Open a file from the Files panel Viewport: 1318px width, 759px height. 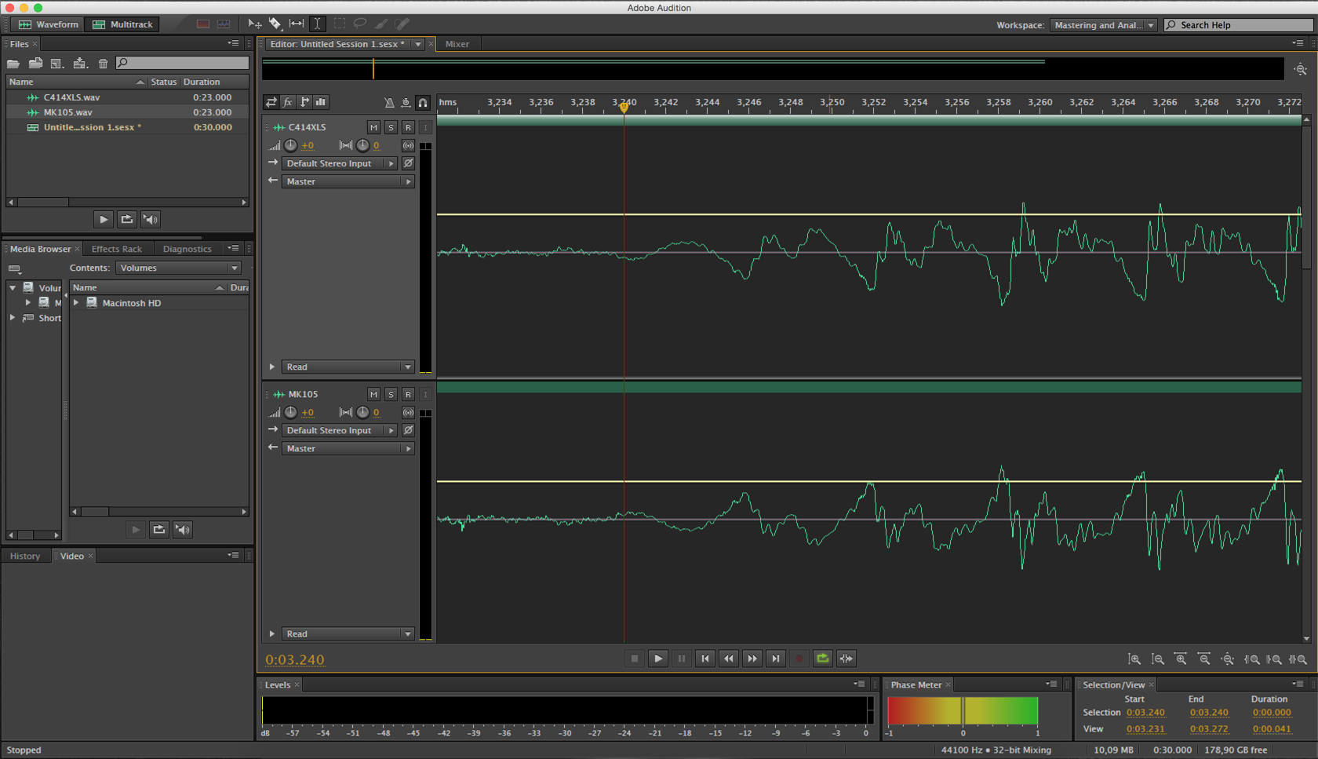point(13,64)
